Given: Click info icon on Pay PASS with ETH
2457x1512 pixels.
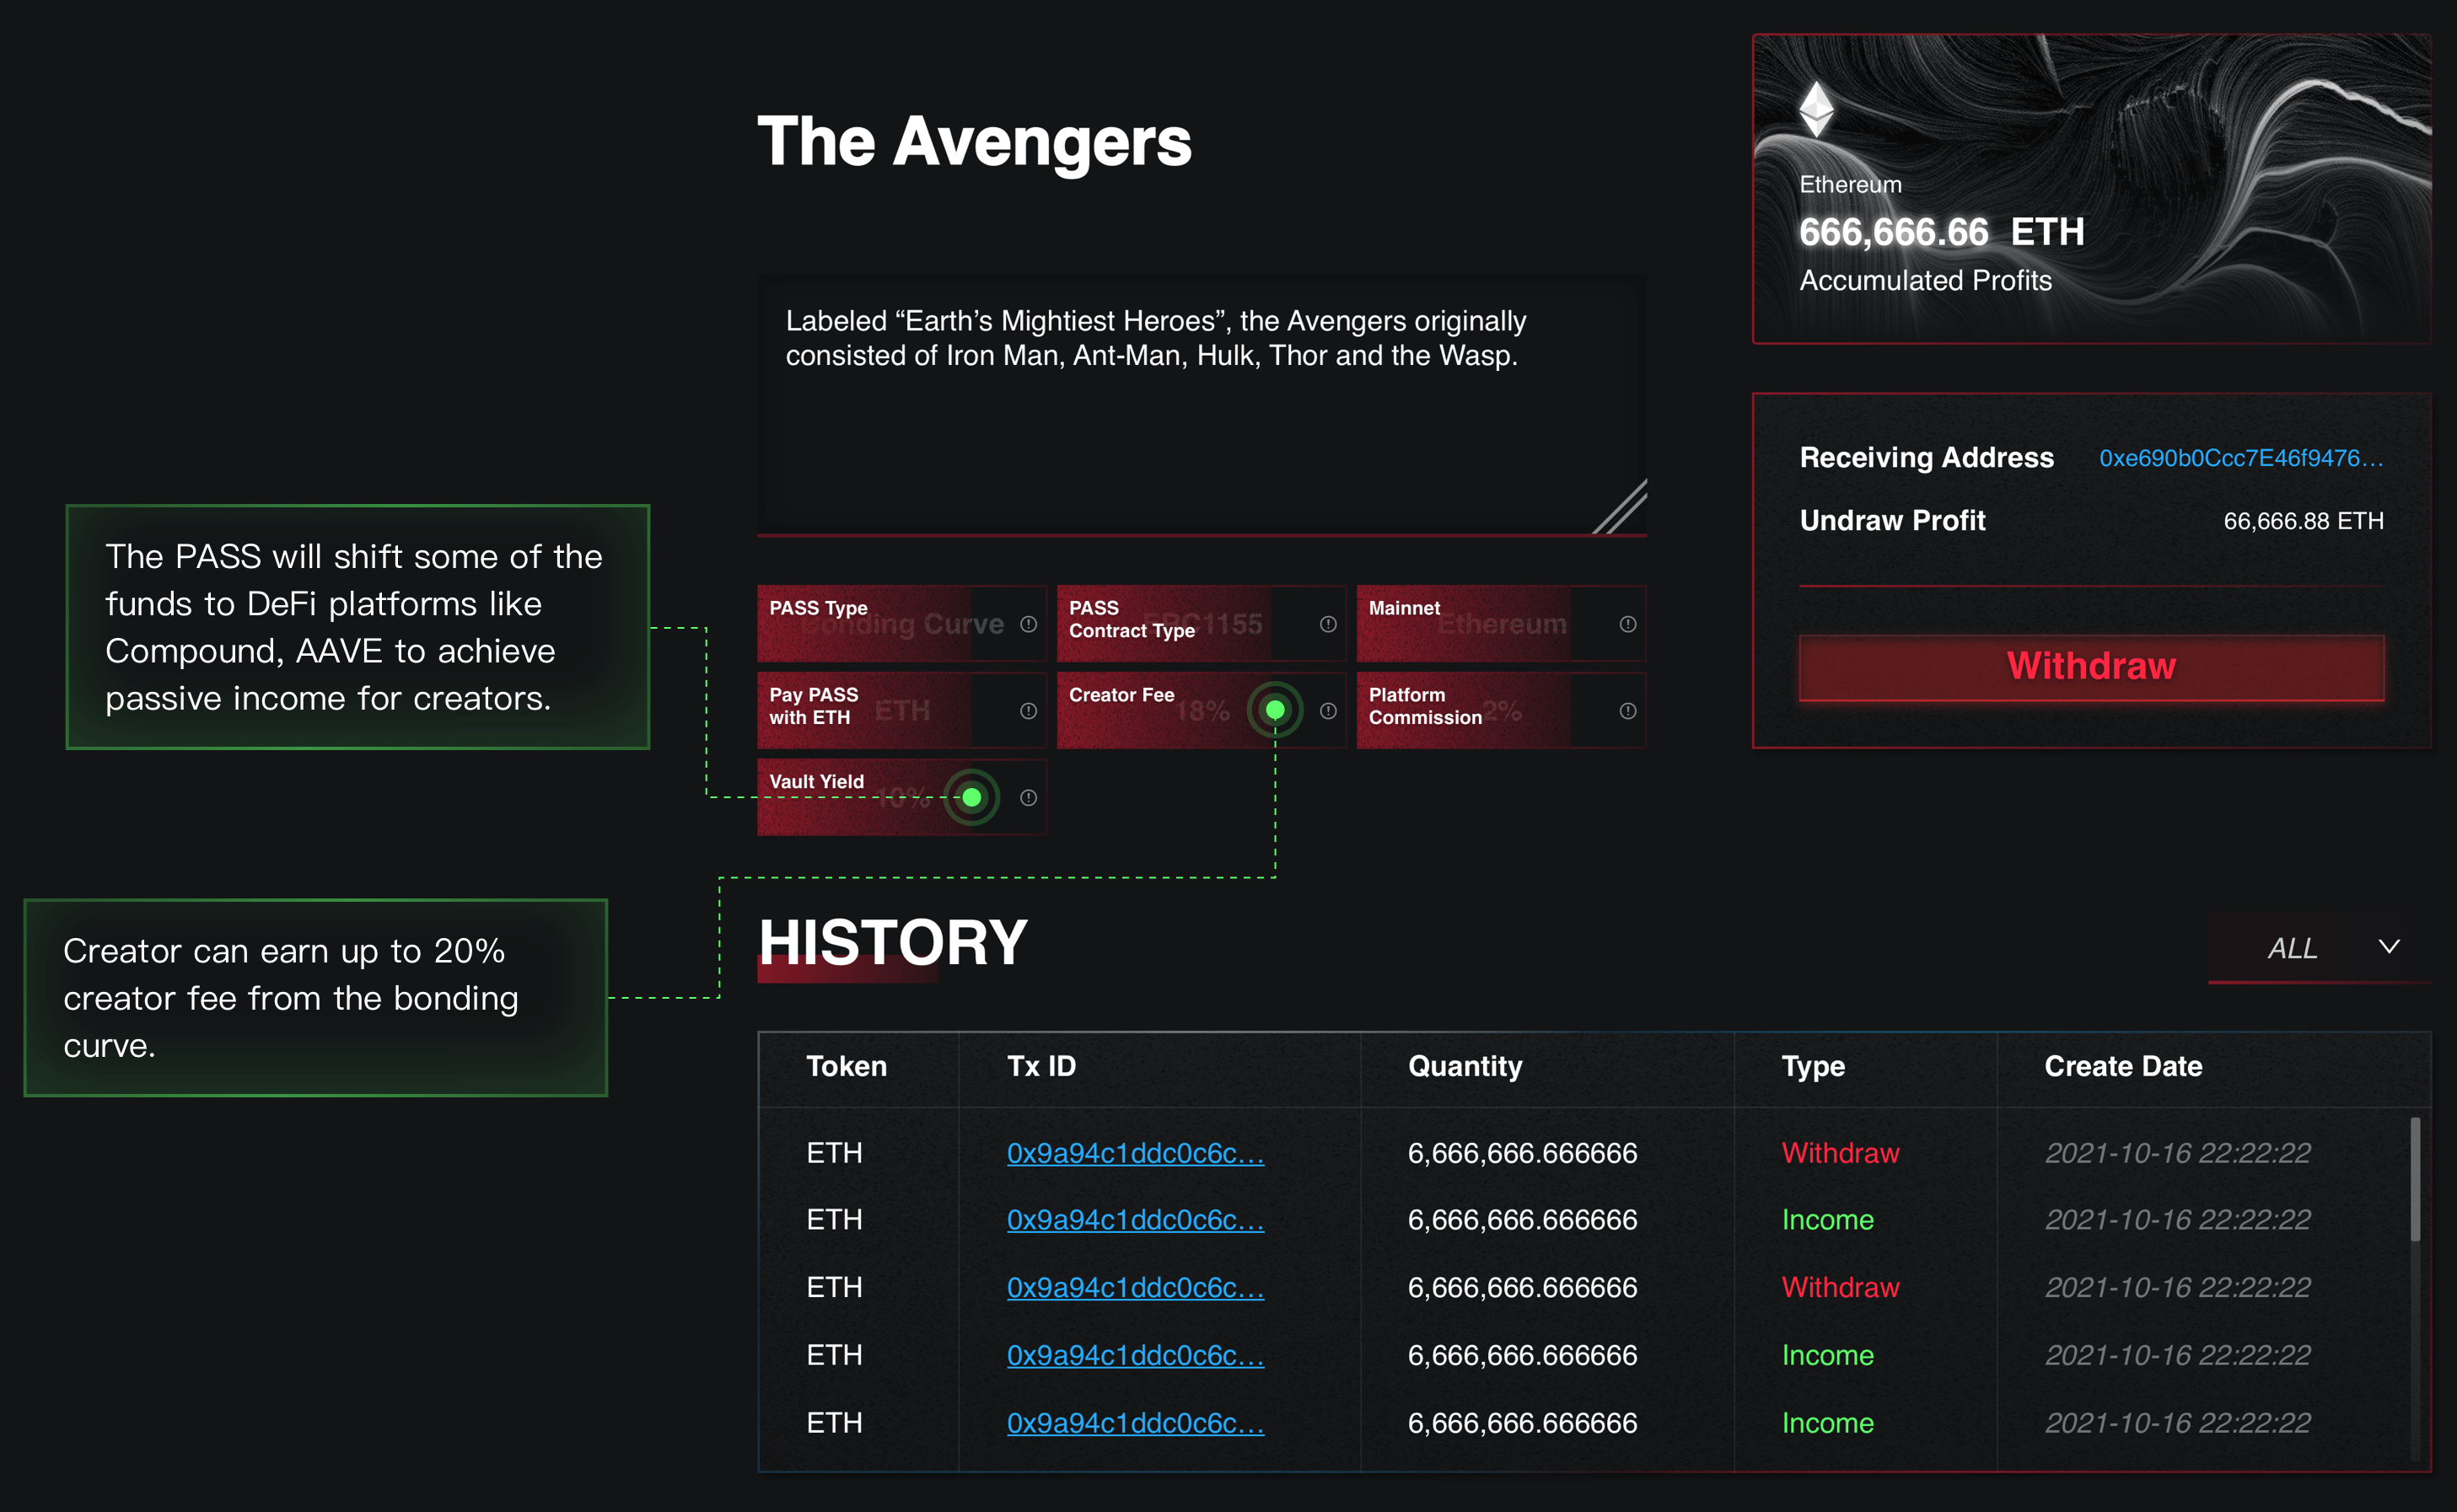Looking at the screenshot, I should (x=1028, y=711).
